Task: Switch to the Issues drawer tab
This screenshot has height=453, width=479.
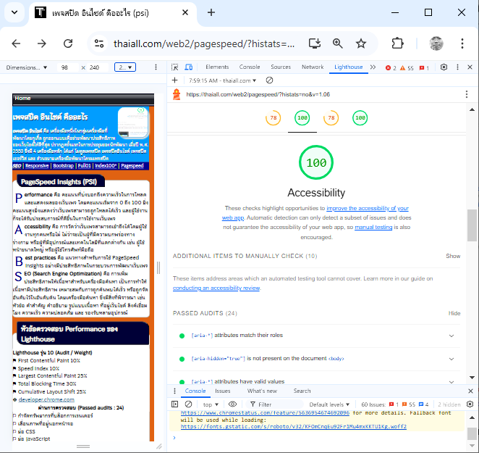Action: pos(222,391)
